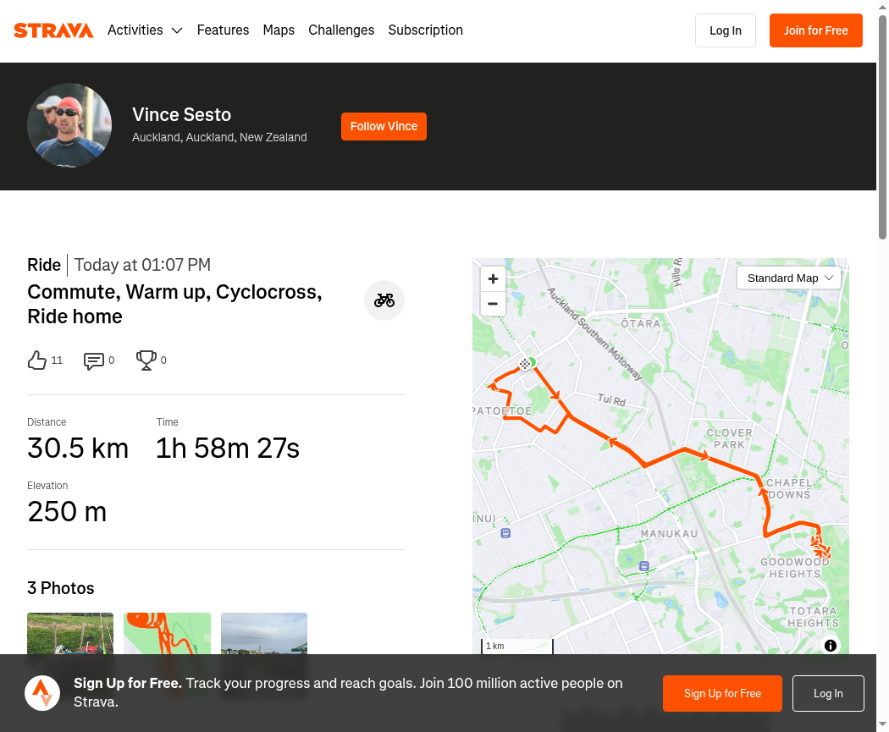Click the Strava logo
This screenshot has height=732, width=889.
(53, 30)
